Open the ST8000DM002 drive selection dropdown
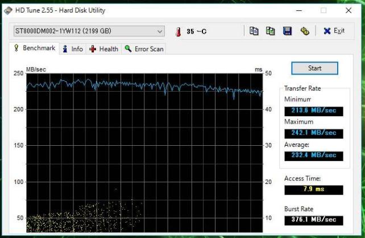The width and height of the screenshot is (365, 238). (x=89, y=31)
